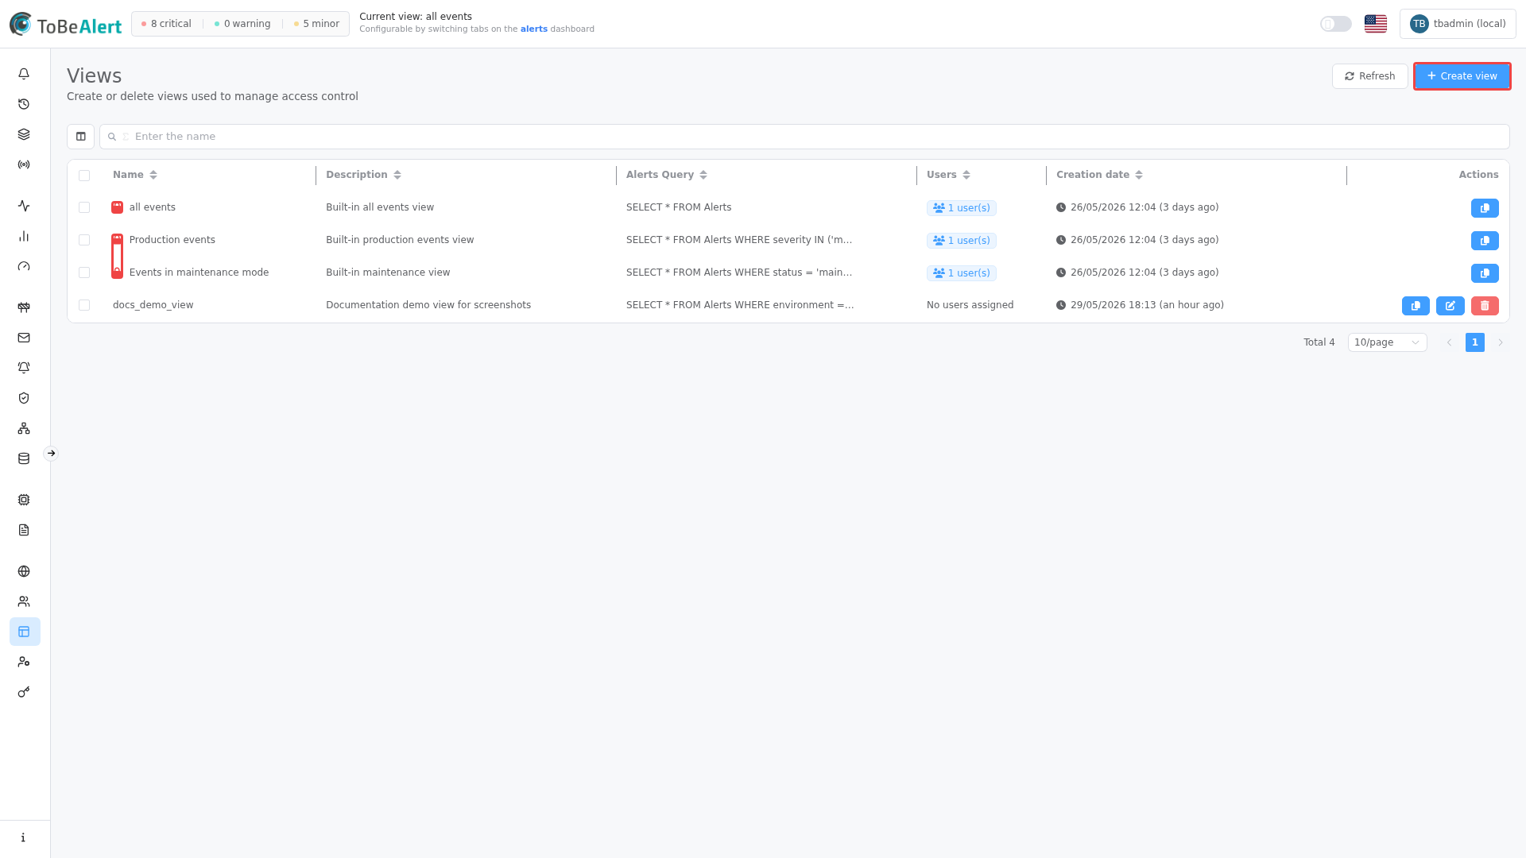
Task: Open the CPU chip icon in sidebar
Action: [24, 500]
